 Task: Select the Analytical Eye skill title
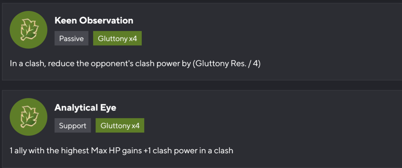click(x=85, y=108)
